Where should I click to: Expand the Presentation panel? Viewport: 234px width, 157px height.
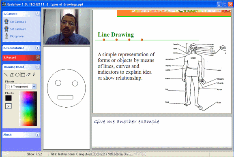click(37, 48)
